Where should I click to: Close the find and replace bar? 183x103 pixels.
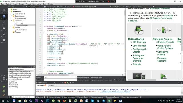click(x=124, y=78)
